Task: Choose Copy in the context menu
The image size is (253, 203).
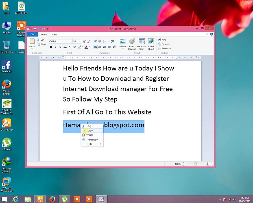Action: point(92,131)
